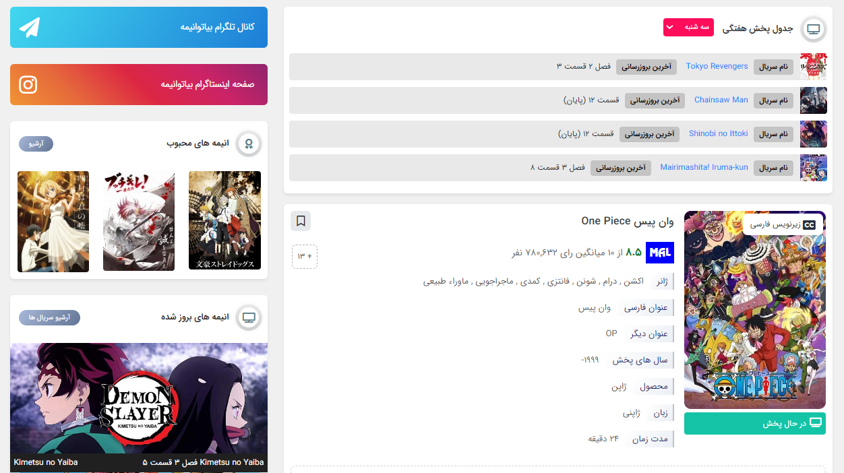Click the green در حال پخش status button
844x473 pixels.
pyautogui.click(x=754, y=423)
